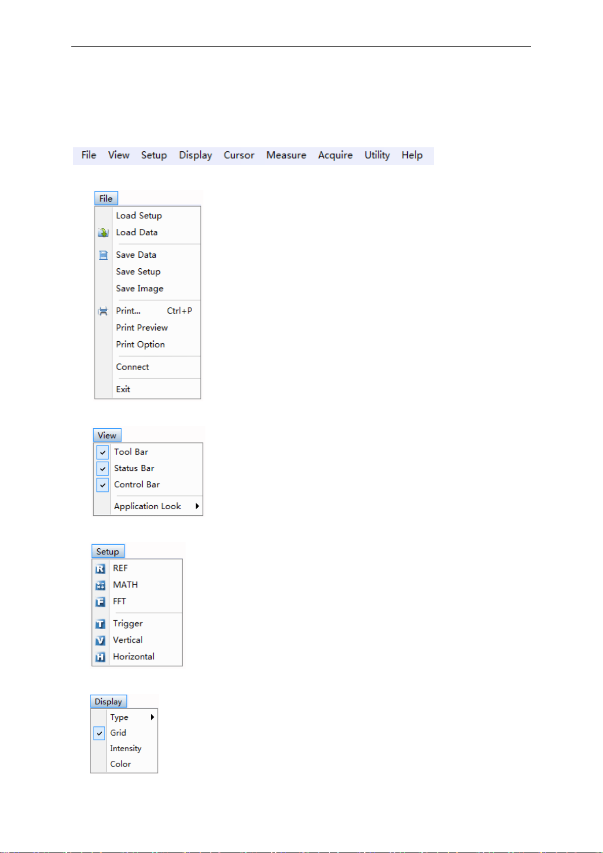Click the highlighted Setup header button
This screenshot has height=853, width=603.
point(108,552)
